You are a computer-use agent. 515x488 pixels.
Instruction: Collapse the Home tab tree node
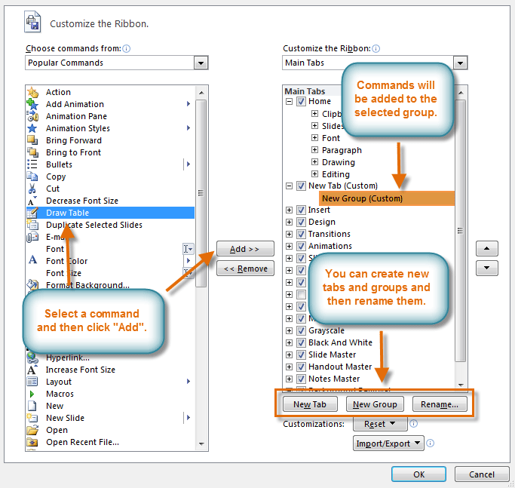pyautogui.click(x=289, y=101)
